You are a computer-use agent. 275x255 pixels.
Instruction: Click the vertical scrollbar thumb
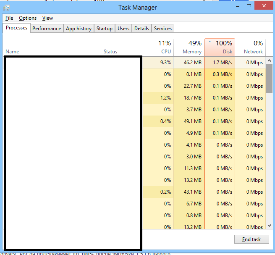(269, 79)
